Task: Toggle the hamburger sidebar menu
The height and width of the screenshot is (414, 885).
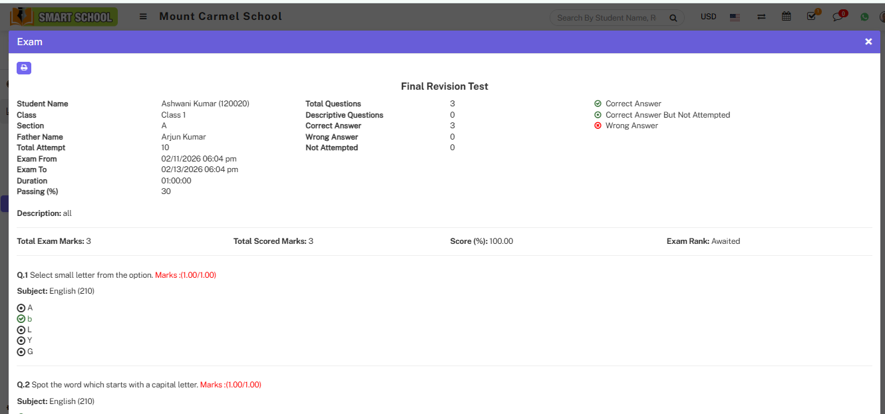Action: 143,17
